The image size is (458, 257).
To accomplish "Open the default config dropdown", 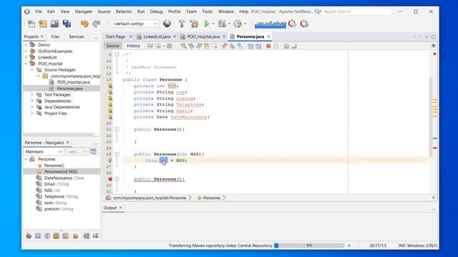I will point(135,24).
